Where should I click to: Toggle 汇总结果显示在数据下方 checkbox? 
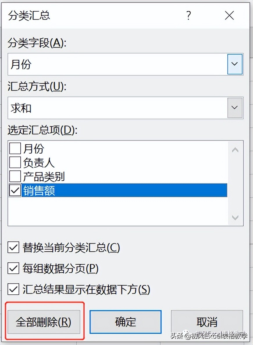[13, 289]
